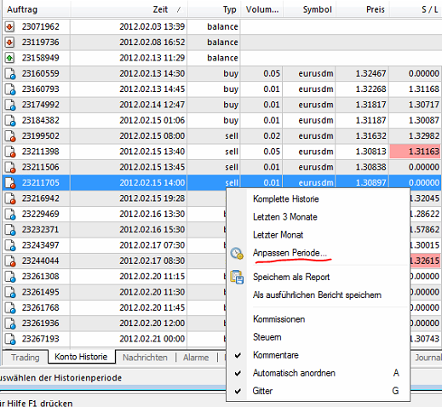
Task: Click price cell 1.30897 in selected row
Action: point(370,183)
